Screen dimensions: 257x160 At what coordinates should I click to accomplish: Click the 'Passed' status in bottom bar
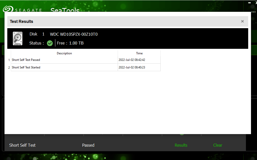(88, 145)
